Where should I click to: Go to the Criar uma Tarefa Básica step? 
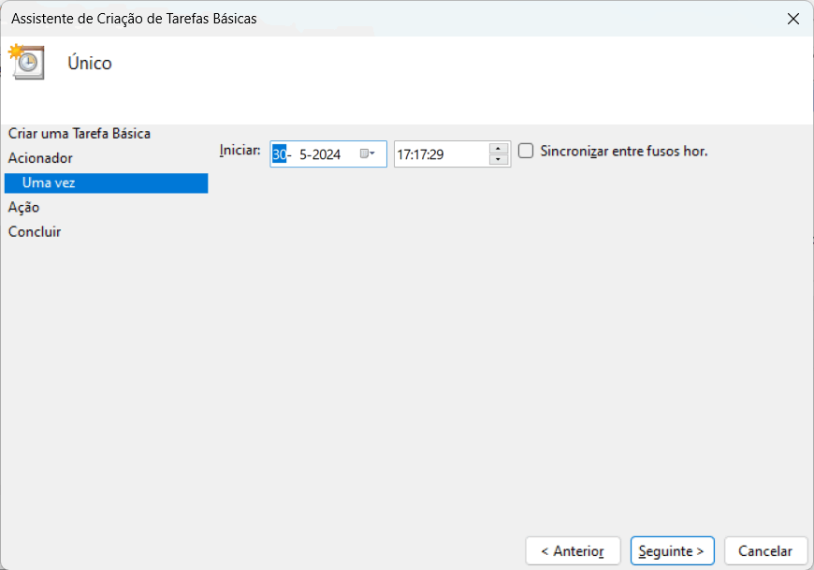tap(80, 134)
